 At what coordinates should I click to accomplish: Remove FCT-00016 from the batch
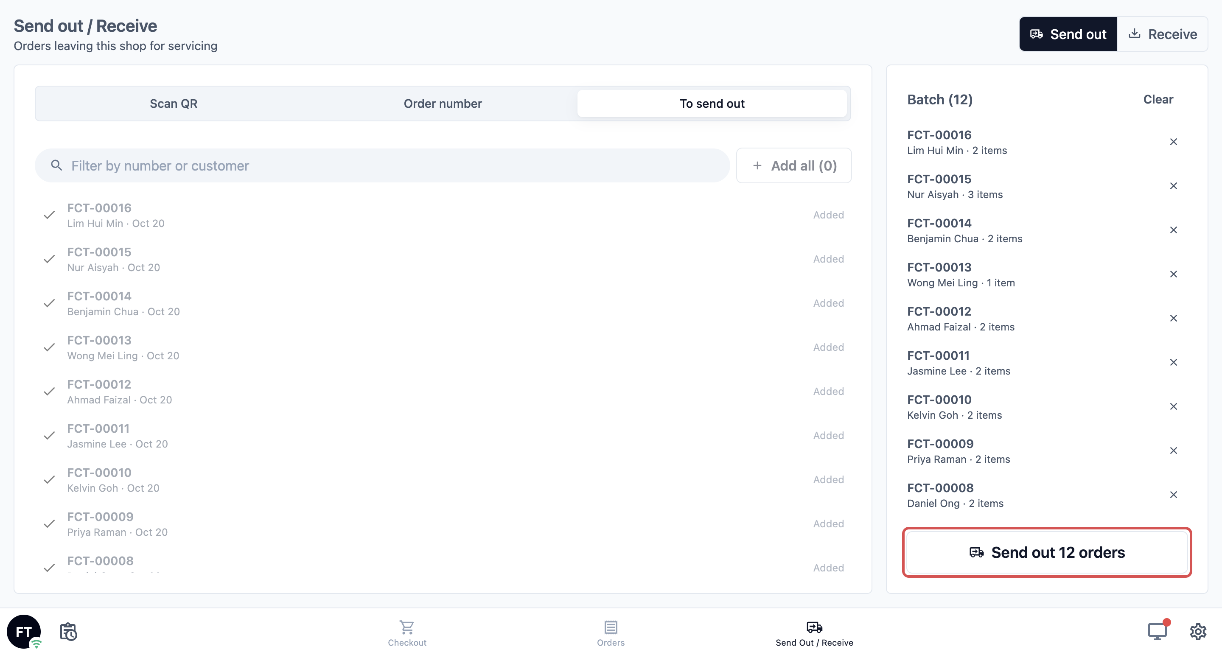[x=1173, y=142]
